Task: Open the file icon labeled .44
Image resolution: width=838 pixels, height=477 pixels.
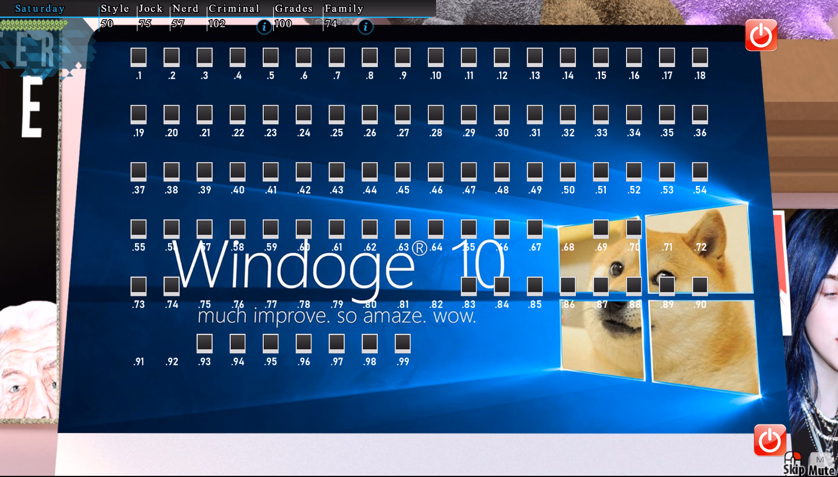Action: pos(370,172)
